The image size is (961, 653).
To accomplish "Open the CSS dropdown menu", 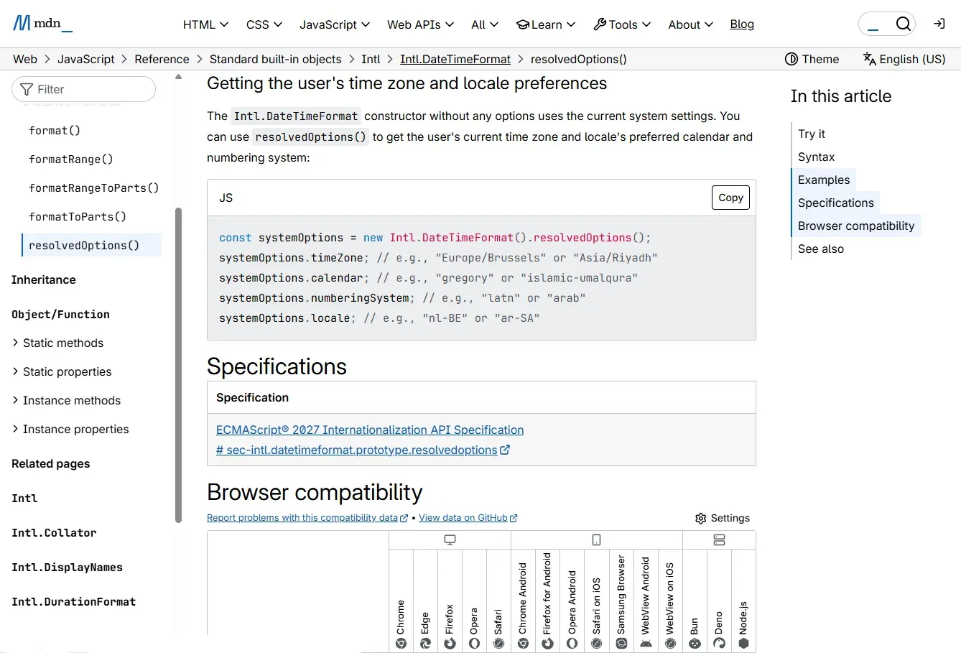I will coord(264,24).
